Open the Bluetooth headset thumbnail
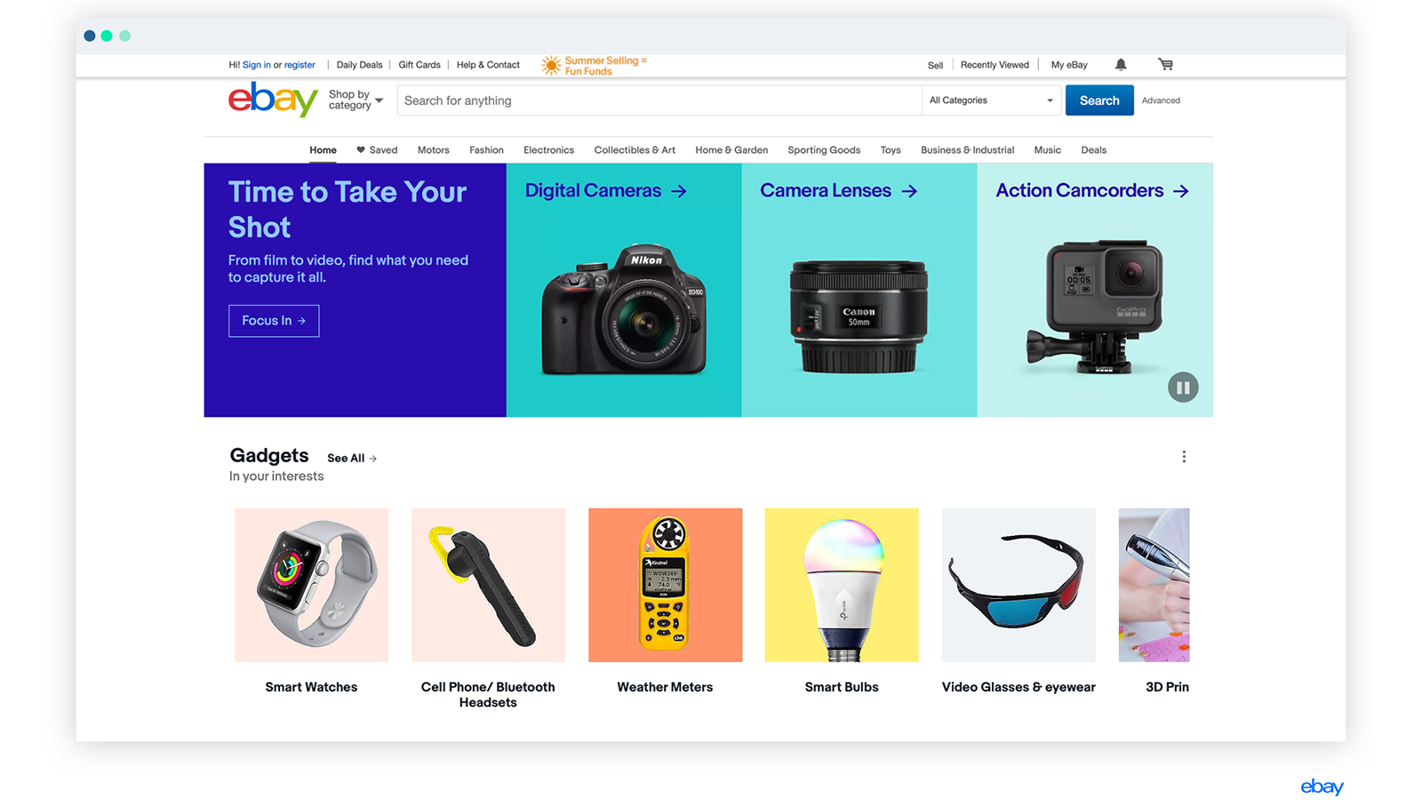1422x800 pixels. click(488, 585)
